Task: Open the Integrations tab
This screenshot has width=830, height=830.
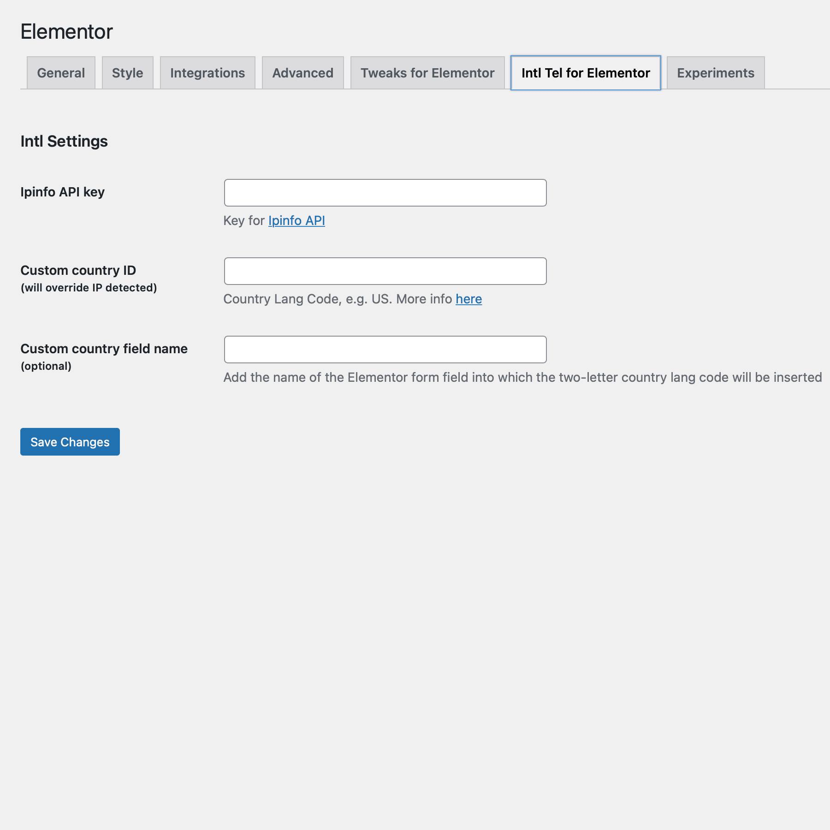Action: click(207, 73)
